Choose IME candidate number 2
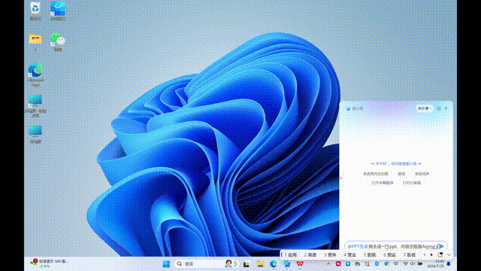Screen dimensions: 481x271 pos(310,254)
